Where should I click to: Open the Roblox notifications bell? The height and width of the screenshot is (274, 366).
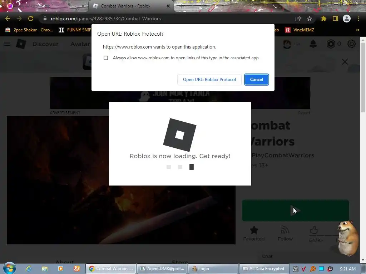pyautogui.click(x=313, y=44)
